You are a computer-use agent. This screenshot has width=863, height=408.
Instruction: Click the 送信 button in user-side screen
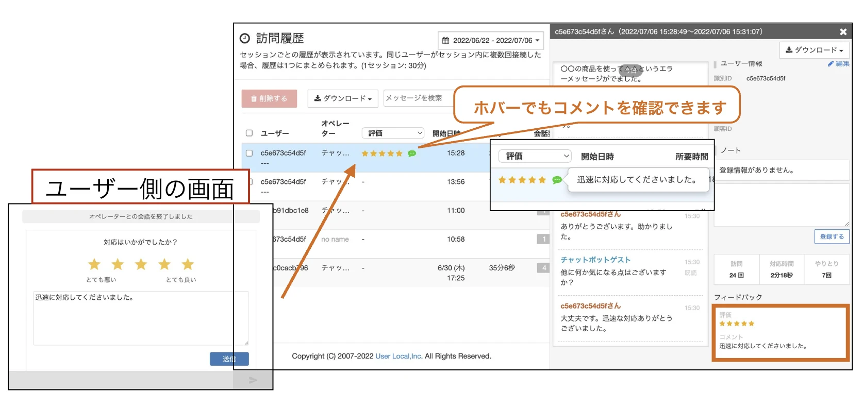tap(229, 359)
